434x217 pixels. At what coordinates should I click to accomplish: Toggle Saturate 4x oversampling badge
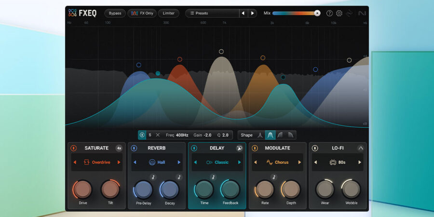coord(119,148)
